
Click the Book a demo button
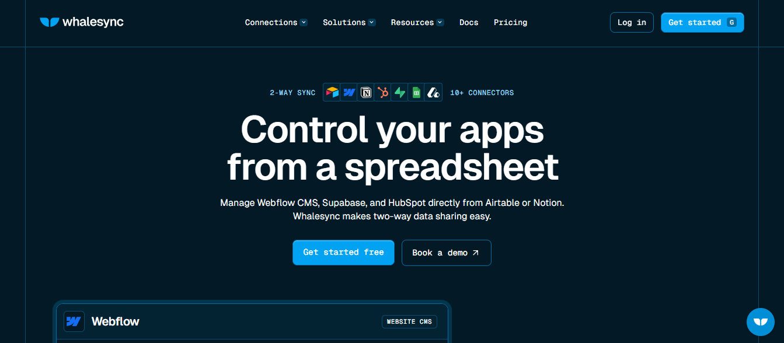[x=447, y=253]
